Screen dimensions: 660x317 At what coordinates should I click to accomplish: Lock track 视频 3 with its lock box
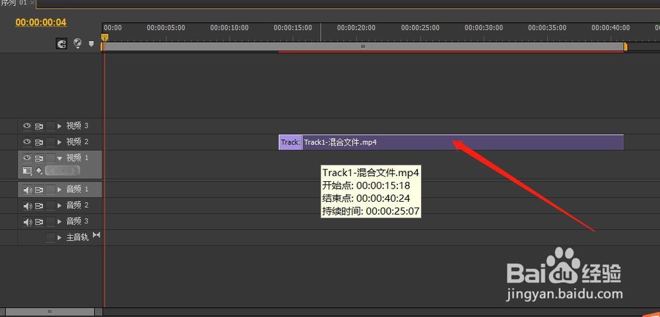coord(51,126)
